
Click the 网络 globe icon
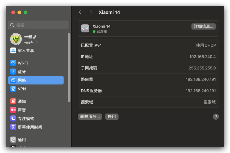[13, 80]
